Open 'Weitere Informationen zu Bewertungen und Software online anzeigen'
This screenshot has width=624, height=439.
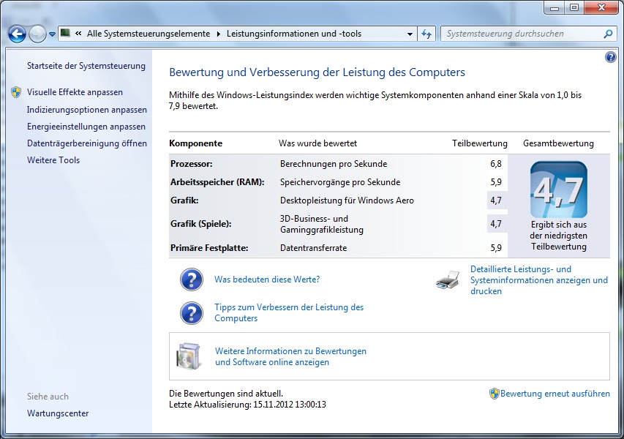(x=290, y=356)
